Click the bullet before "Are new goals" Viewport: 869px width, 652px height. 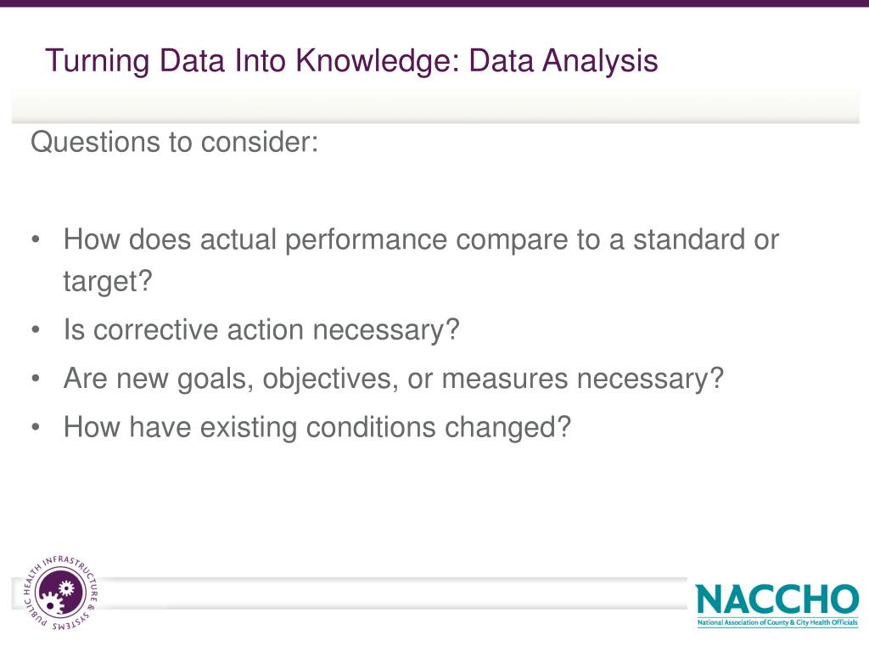[36, 379]
